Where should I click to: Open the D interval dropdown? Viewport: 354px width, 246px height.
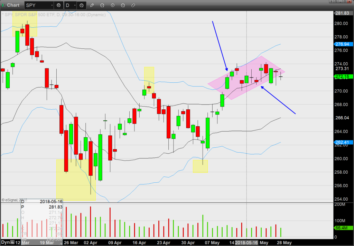pos(75,5)
